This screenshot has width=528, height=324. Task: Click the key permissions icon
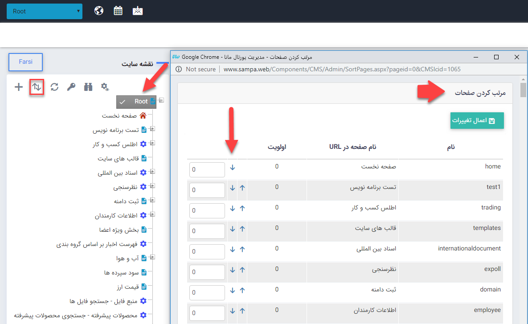point(71,87)
